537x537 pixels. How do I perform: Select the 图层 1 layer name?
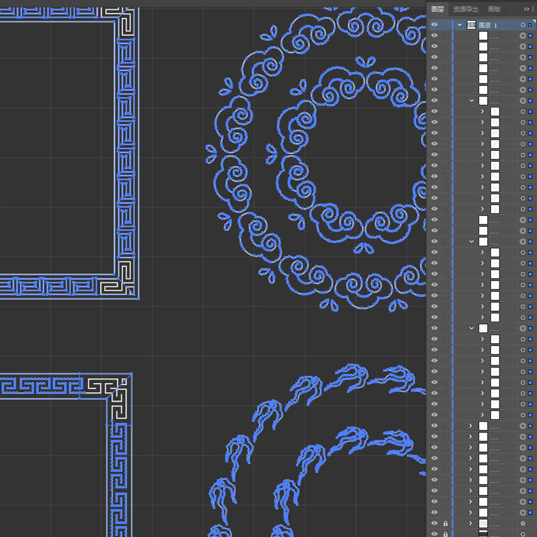[487, 25]
